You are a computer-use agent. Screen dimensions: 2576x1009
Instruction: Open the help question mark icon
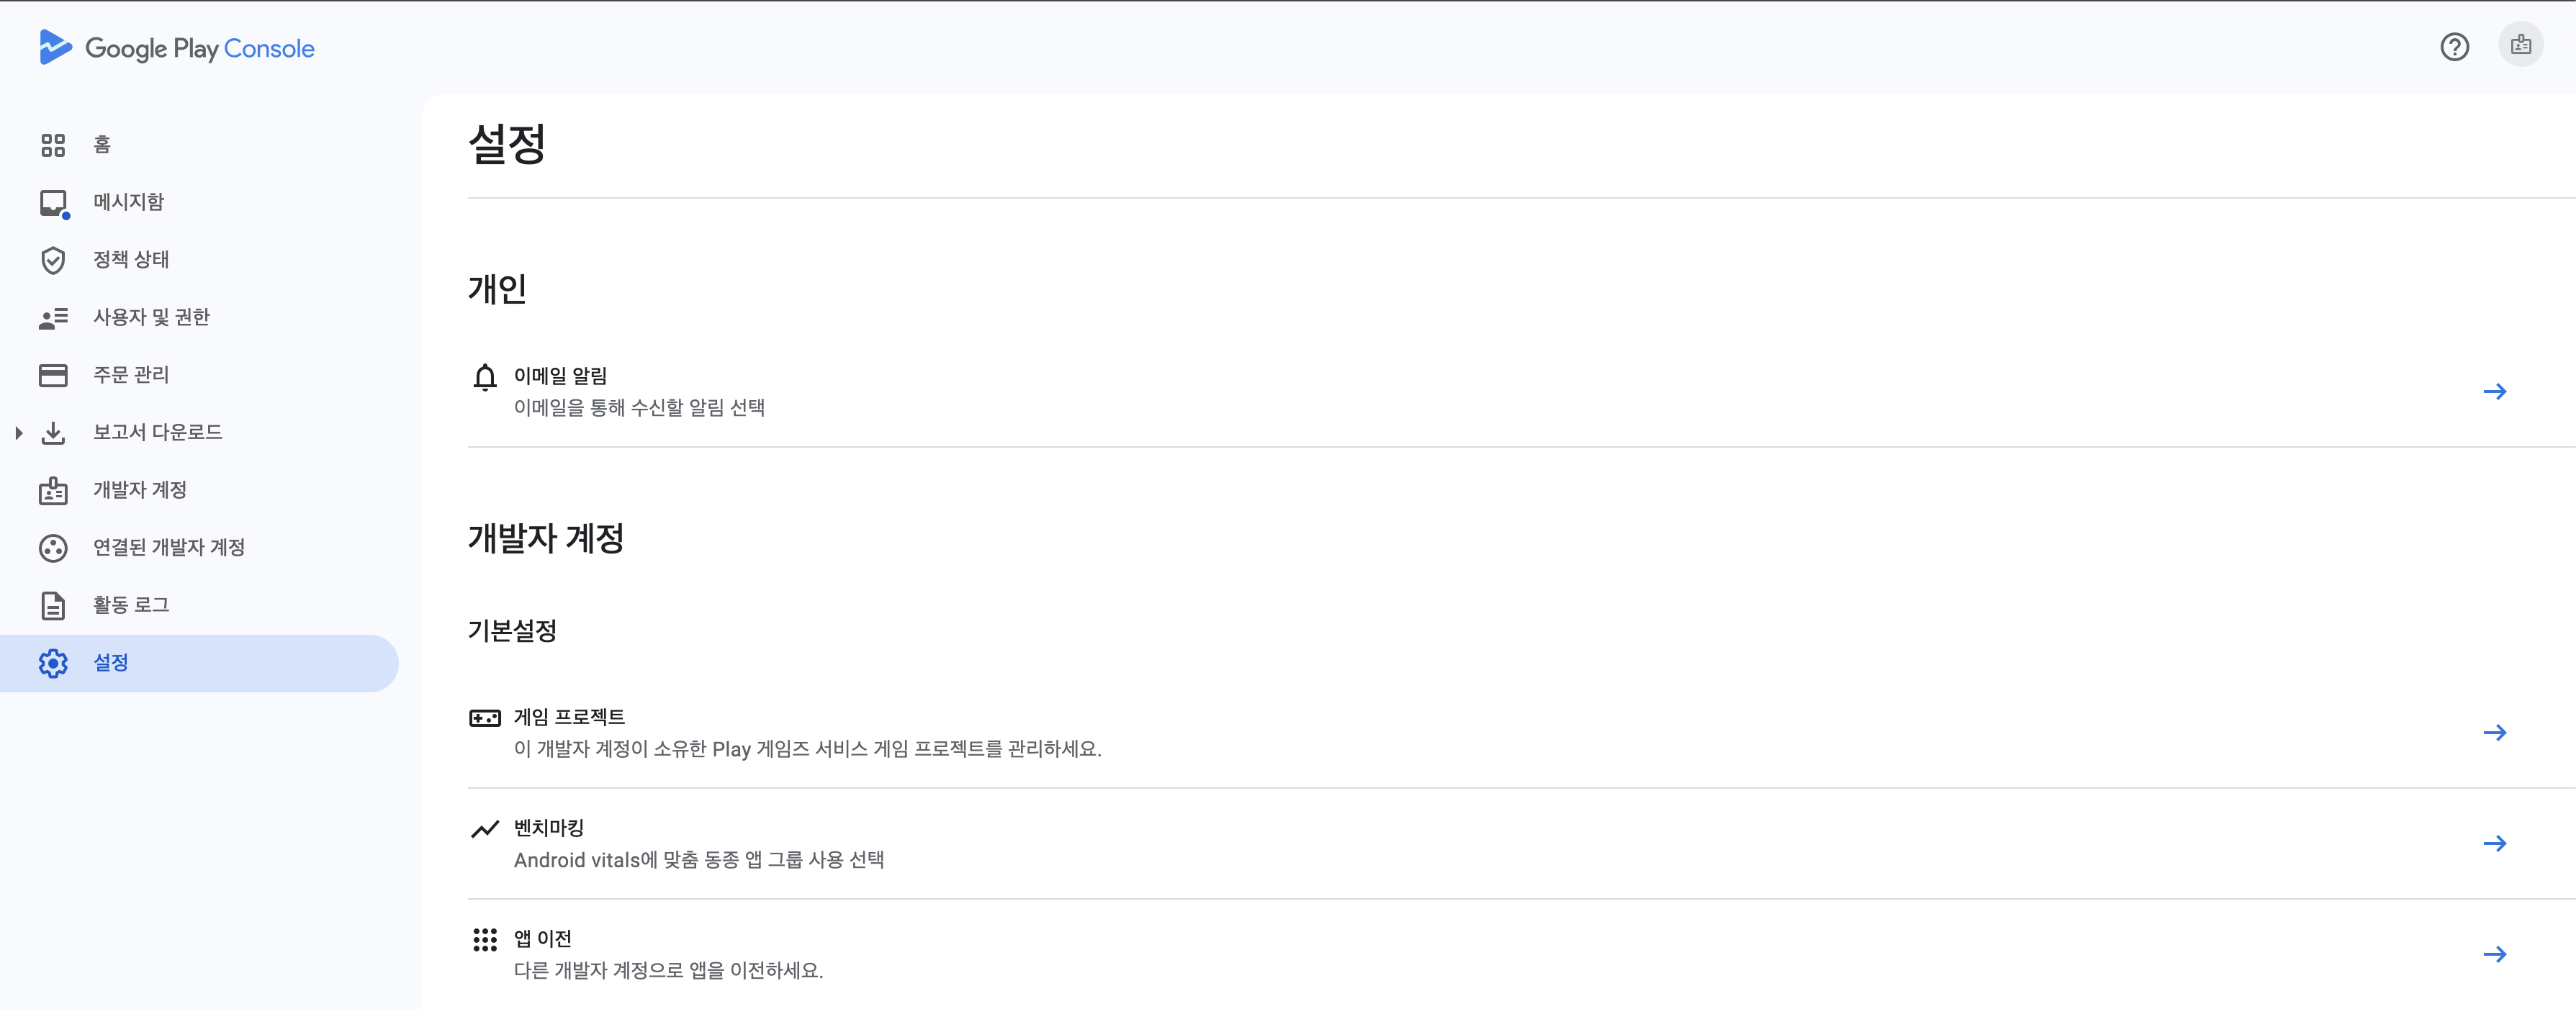coord(2454,47)
